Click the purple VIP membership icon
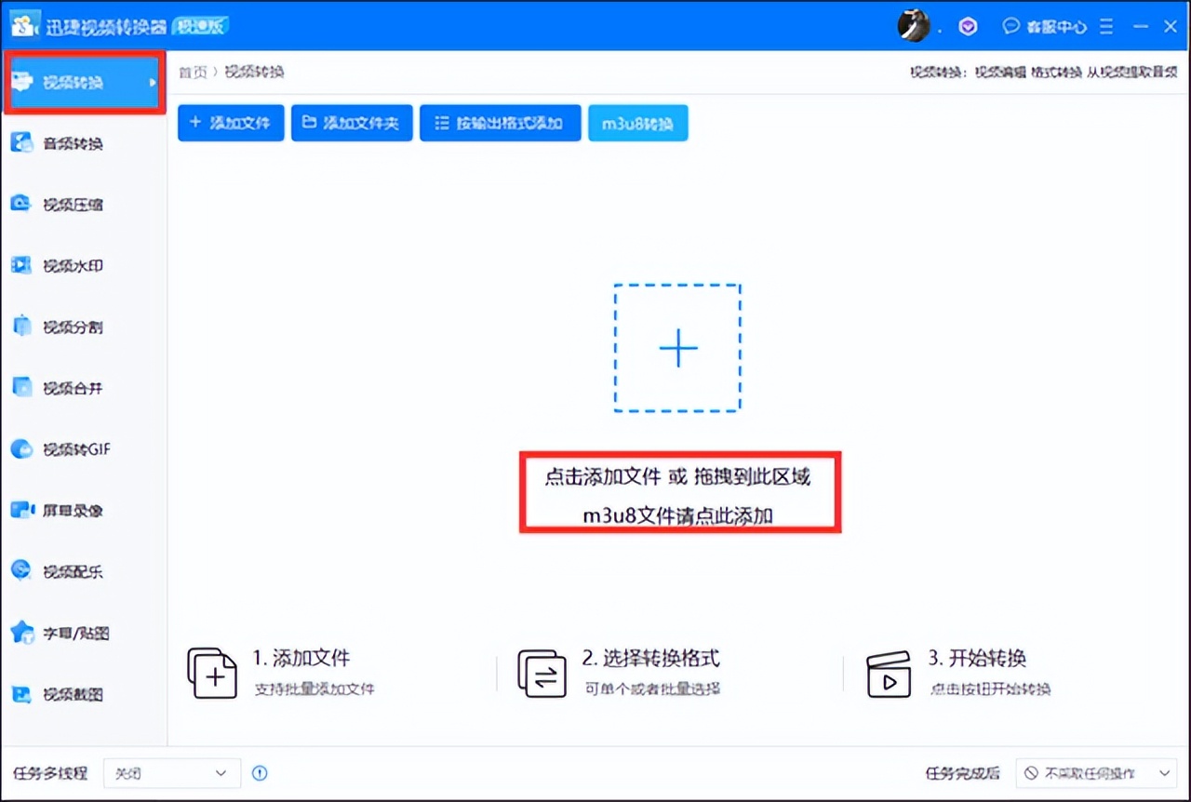The image size is (1191, 802). click(x=968, y=26)
